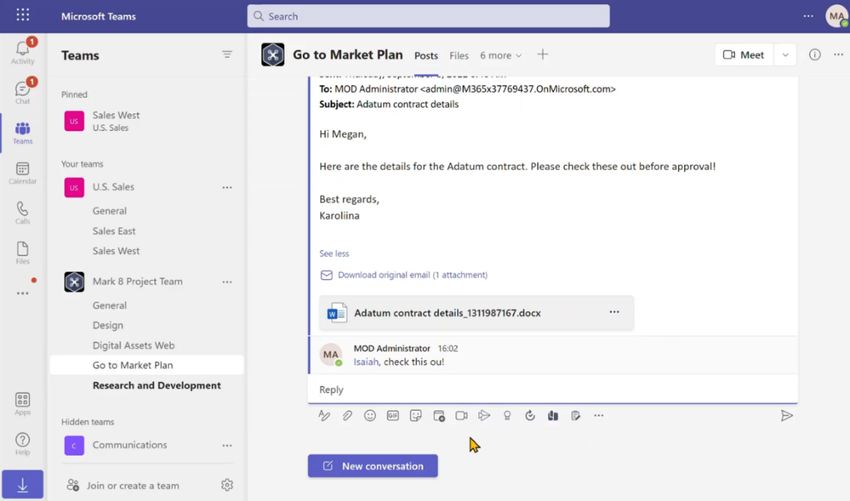
Task: Switch to the Posts tab
Action: pos(426,55)
